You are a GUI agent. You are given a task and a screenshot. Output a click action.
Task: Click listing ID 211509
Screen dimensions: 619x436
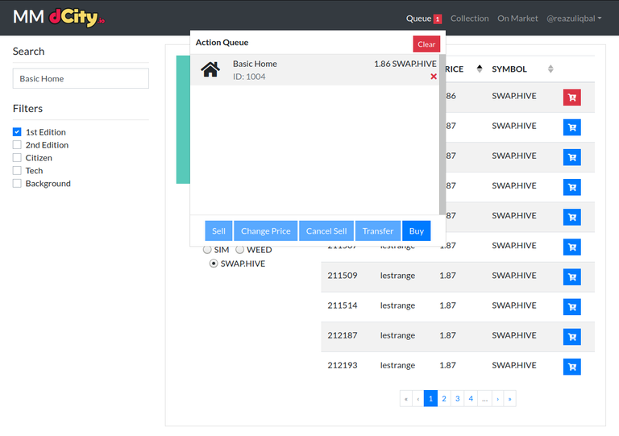click(343, 276)
